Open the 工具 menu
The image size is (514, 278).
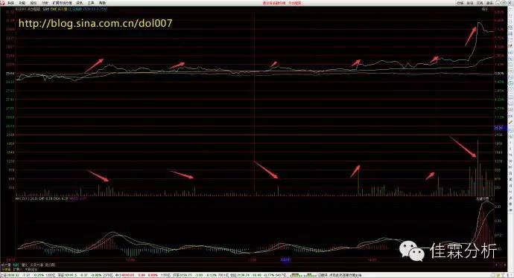pyautogui.click(x=91, y=3)
